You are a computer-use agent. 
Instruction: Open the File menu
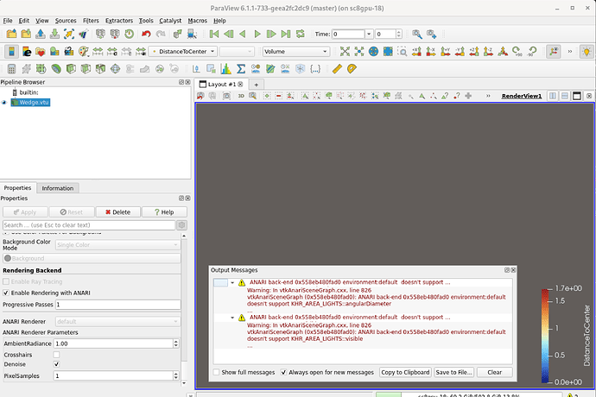[x=8, y=21]
